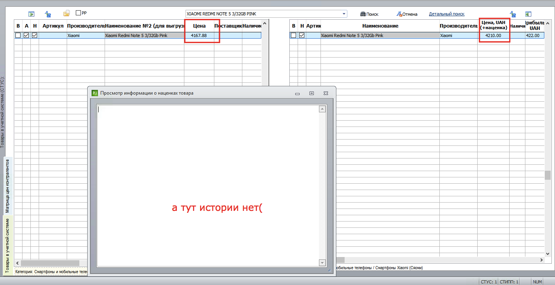
Task: Click the left table horizontal scrollbar thumb
Action: [x=50, y=263]
